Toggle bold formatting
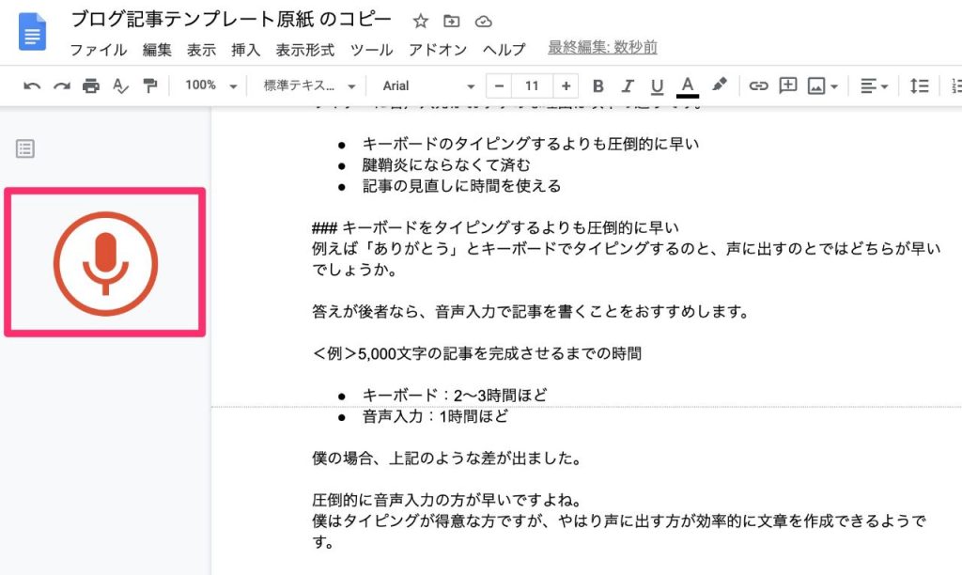 (598, 86)
